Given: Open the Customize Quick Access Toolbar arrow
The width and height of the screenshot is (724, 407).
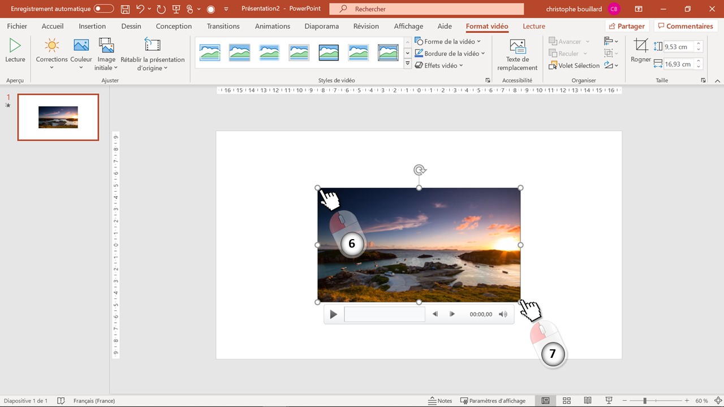Looking at the screenshot, I should coord(226,9).
